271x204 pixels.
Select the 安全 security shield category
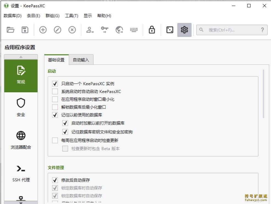21,108
